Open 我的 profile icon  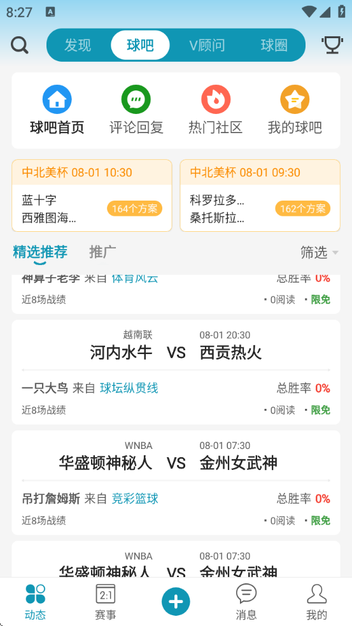pos(317,602)
